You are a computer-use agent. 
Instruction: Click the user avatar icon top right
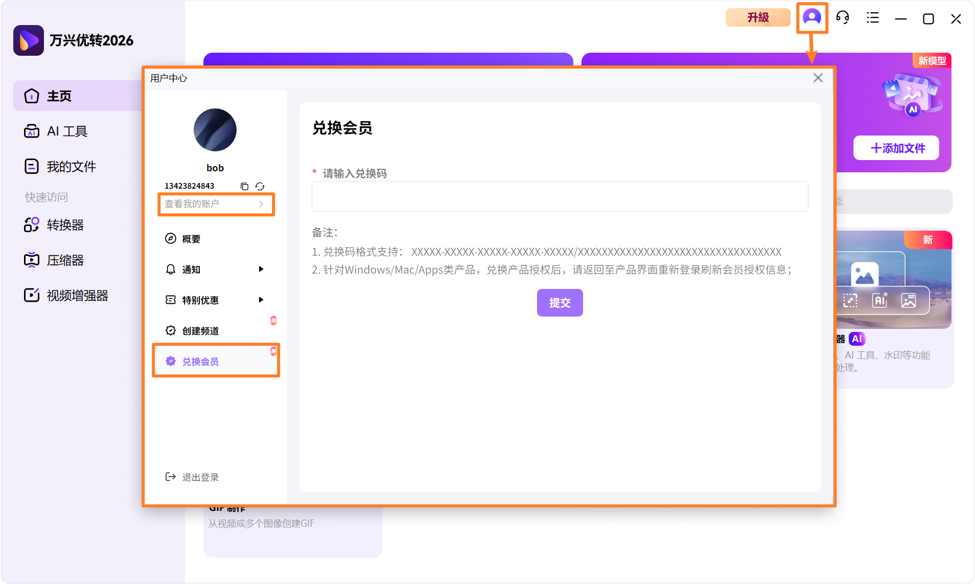click(x=812, y=17)
